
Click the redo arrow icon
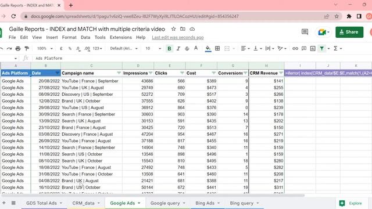9,49
